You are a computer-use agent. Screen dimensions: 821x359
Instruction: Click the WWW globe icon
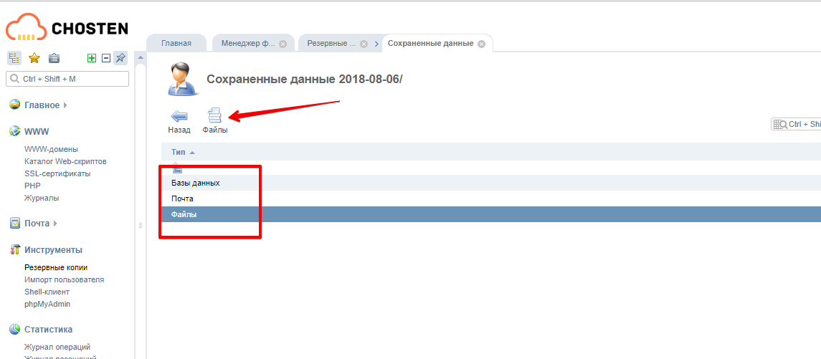coord(15,131)
